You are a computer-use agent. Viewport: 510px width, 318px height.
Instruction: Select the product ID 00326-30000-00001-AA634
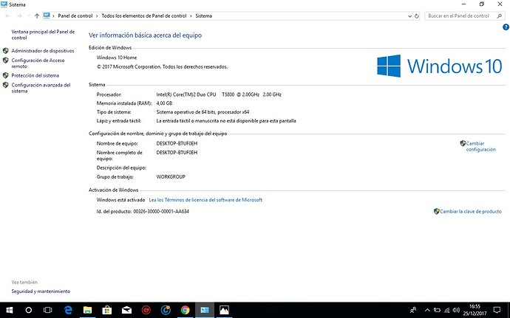tap(161, 212)
